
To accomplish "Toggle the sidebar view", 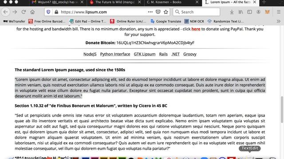I will coord(249,12).
